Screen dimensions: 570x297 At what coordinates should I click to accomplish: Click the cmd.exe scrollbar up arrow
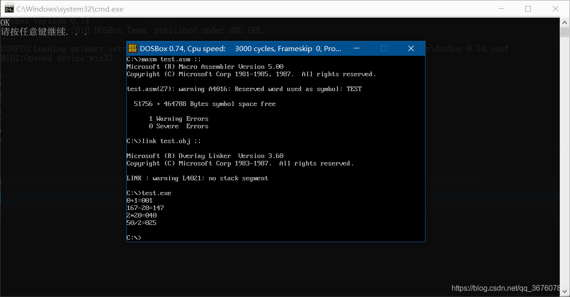[564, 23]
